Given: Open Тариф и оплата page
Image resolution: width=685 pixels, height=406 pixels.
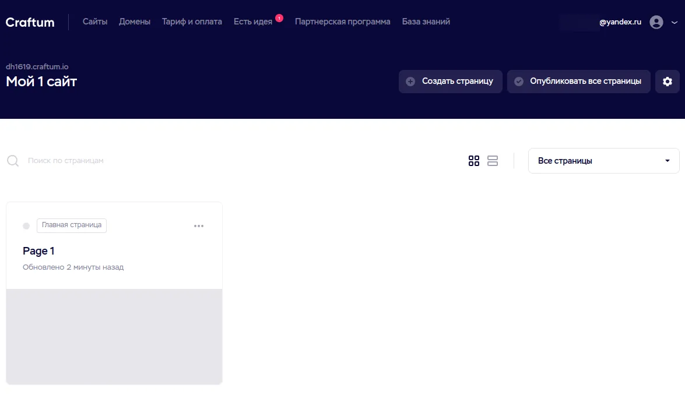Looking at the screenshot, I should tap(192, 22).
